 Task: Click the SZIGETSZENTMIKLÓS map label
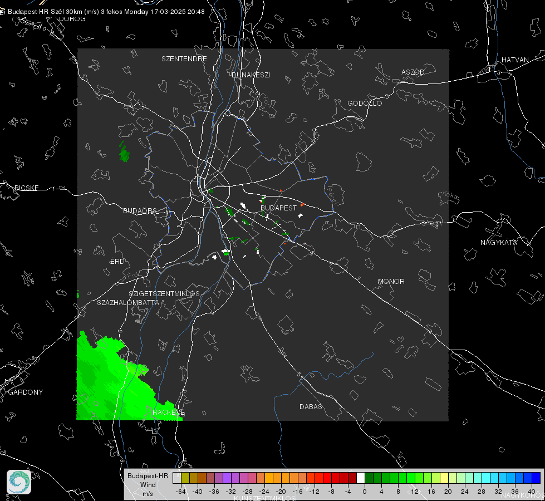164,294
